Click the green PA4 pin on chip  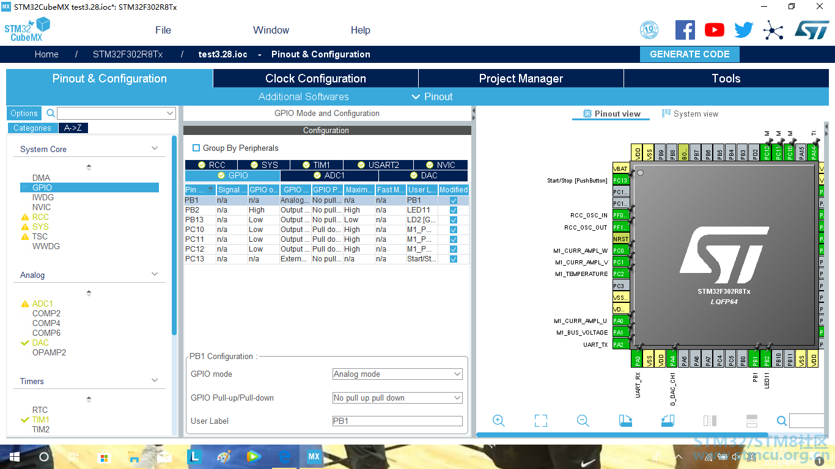pos(672,358)
